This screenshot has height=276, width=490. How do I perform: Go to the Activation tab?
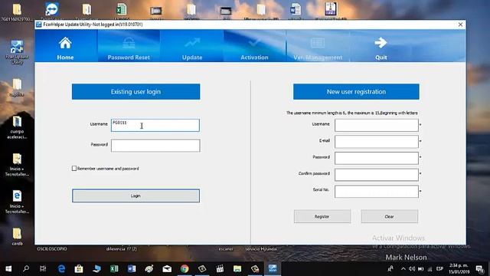pyautogui.click(x=254, y=46)
